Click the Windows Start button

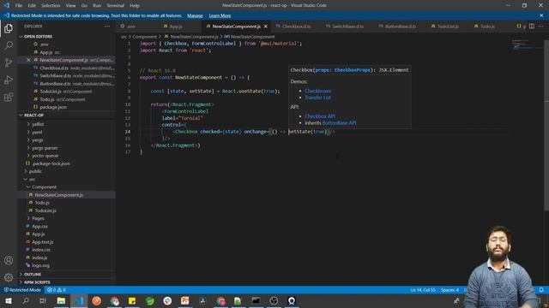tap(9, 300)
